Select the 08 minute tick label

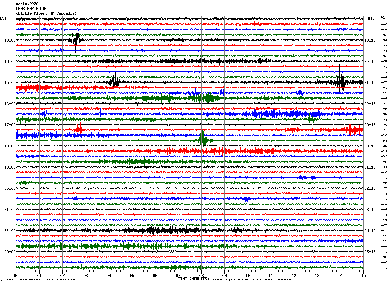[201, 275]
